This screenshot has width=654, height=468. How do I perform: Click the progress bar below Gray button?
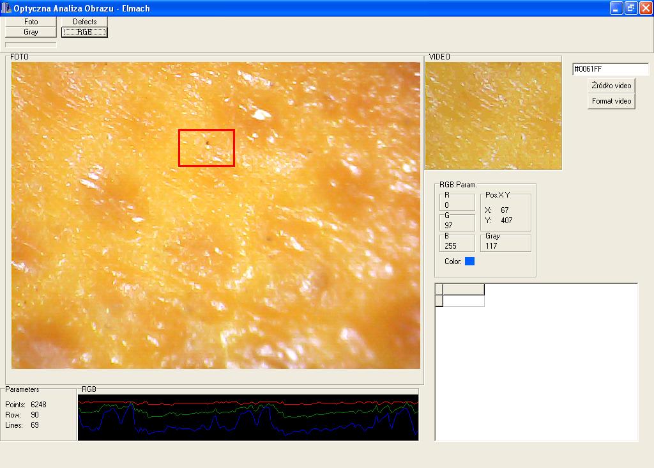click(31, 45)
